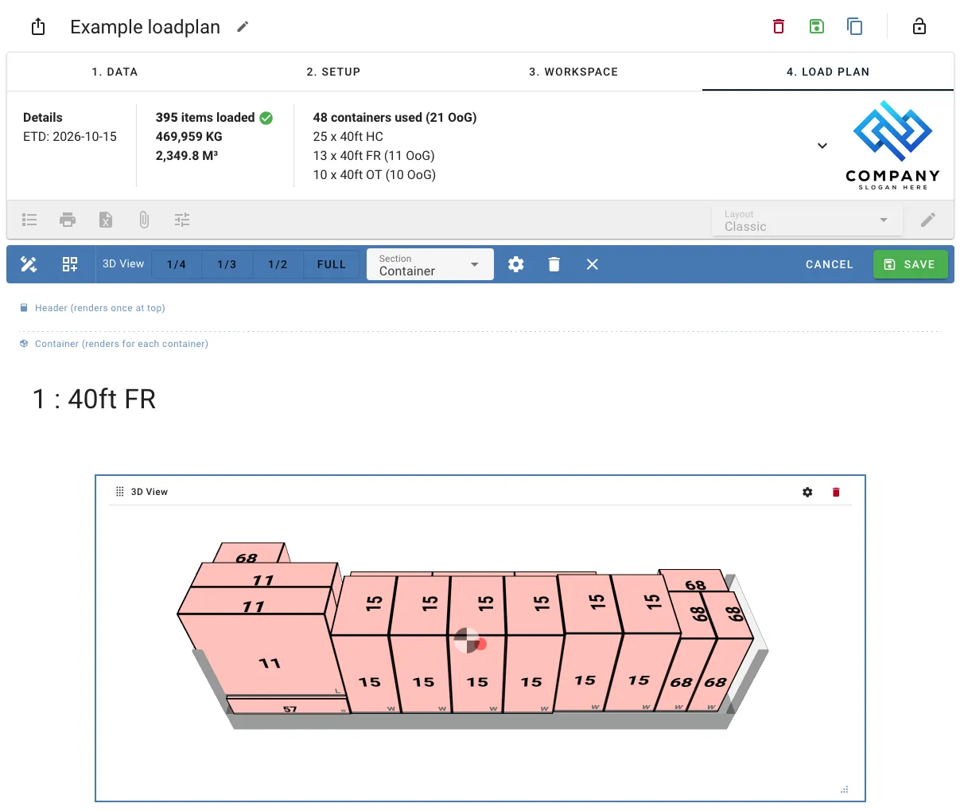This screenshot has width=964, height=811.
Task: Click the 3D View widget resize handle
Action: (845, 790)
